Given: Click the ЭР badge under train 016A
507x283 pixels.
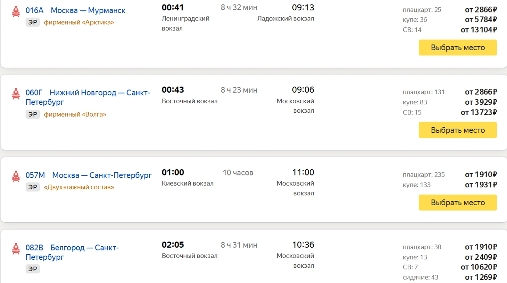Looking at the screenshot, I should (33, 22).
